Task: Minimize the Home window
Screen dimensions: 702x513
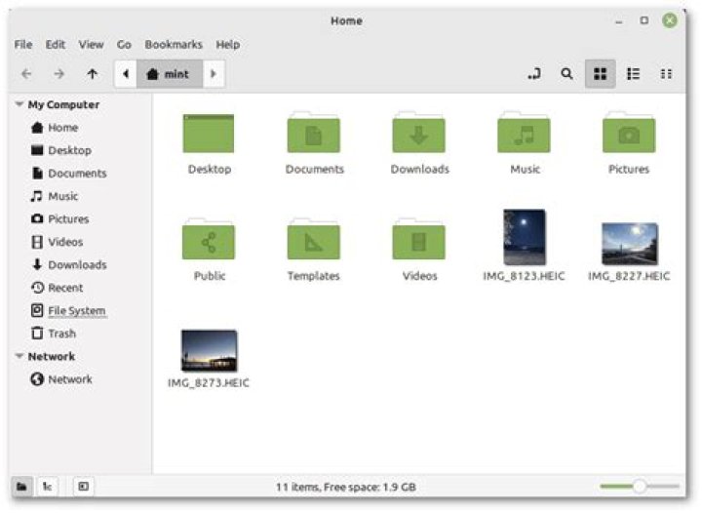Action: point(619,21)
